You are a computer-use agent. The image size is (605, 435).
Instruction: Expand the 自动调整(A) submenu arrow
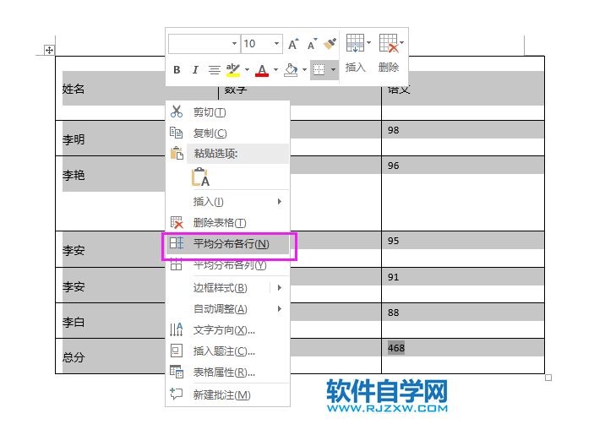[x=280, y=309]
